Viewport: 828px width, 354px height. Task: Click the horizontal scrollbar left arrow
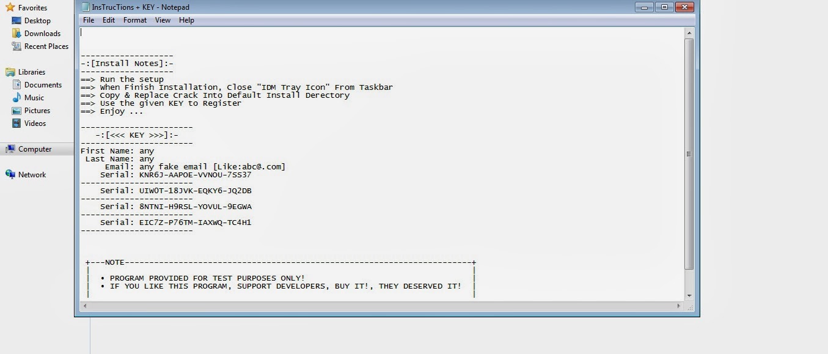(x=84, y=306)
